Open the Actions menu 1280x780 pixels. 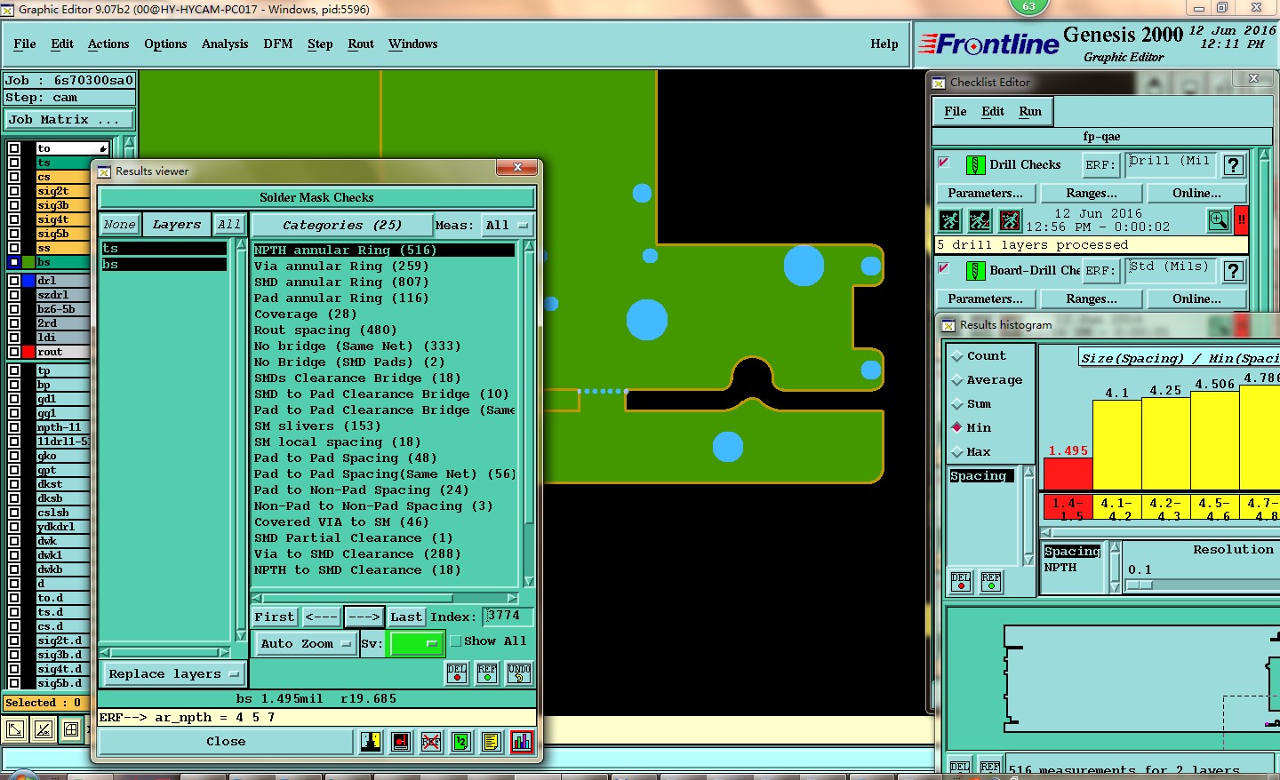point(108,44)
